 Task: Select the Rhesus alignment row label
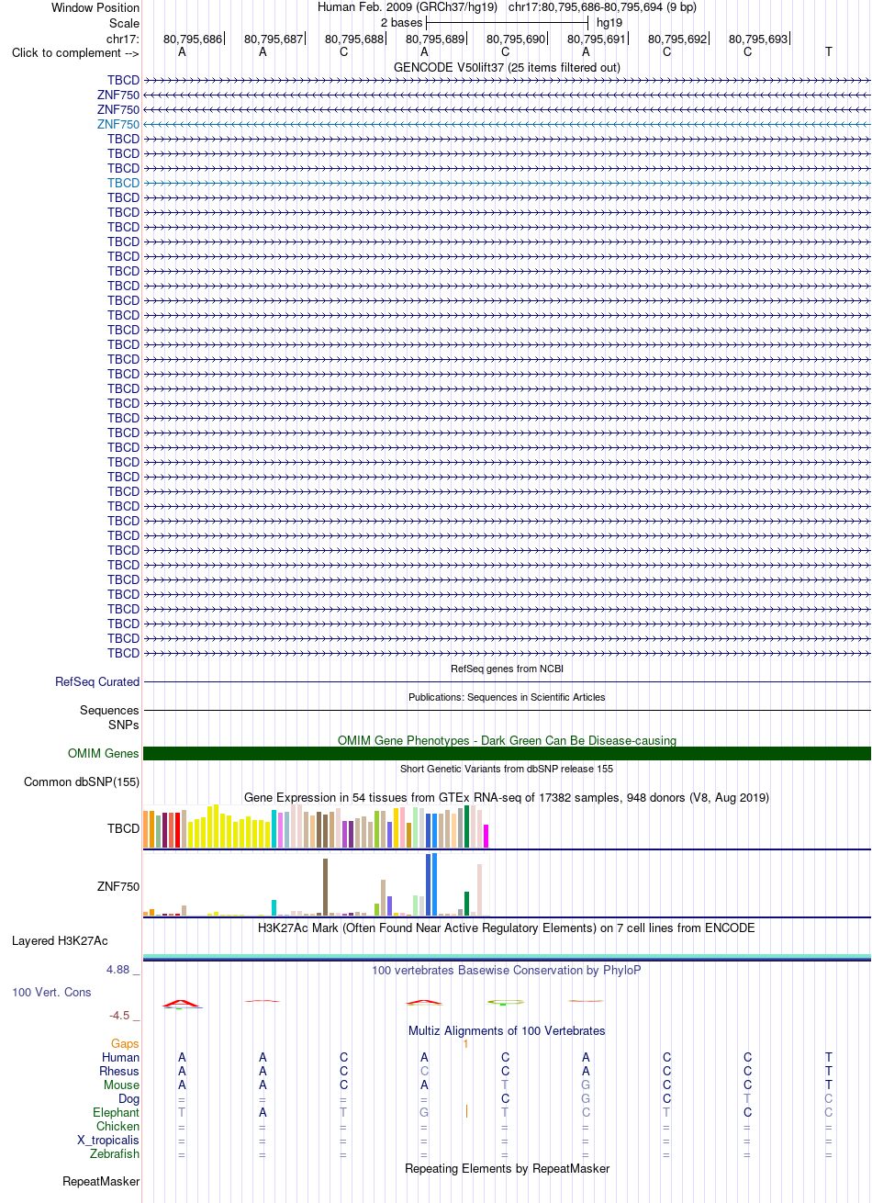119,1072
